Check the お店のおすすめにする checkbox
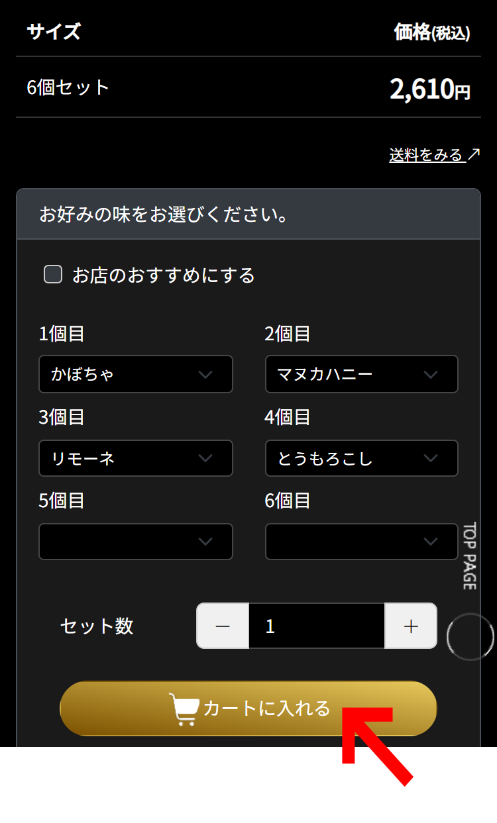 pyautogui.click(x=53, y=274)
